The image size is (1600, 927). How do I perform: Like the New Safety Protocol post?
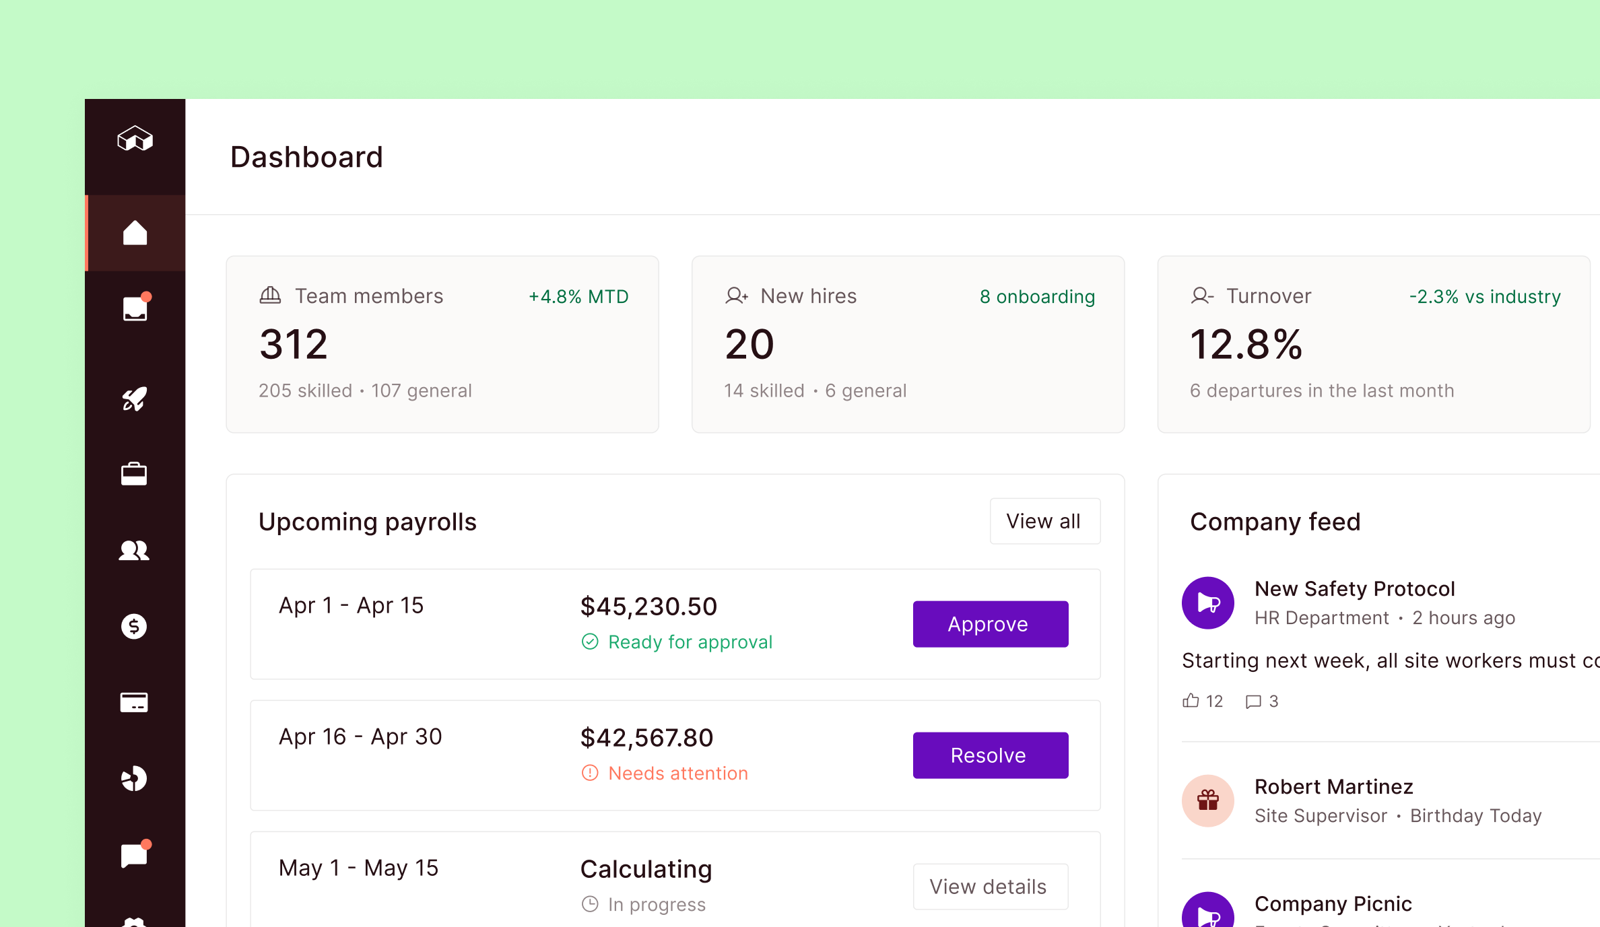(x=1203, y=701)
